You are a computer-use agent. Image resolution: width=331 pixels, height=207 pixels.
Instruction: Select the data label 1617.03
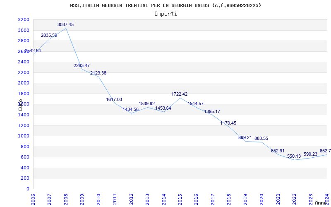point(114,99)
